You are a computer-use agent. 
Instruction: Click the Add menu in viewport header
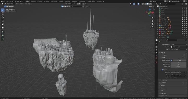click(x=26, y=4)
